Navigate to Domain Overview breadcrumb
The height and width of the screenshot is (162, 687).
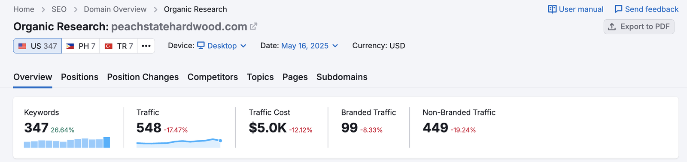tap(115, 9)
